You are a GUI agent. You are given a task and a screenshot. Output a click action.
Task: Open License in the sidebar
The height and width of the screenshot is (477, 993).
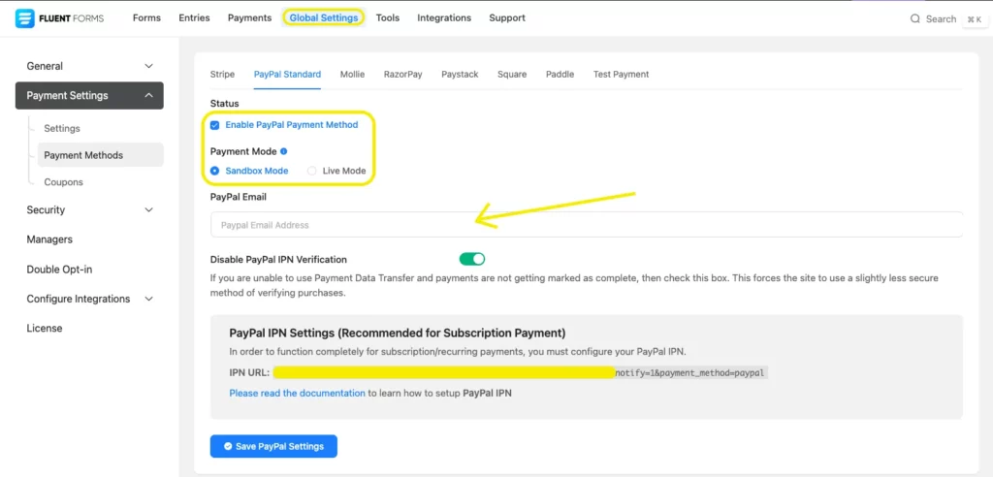click(45, 328)
